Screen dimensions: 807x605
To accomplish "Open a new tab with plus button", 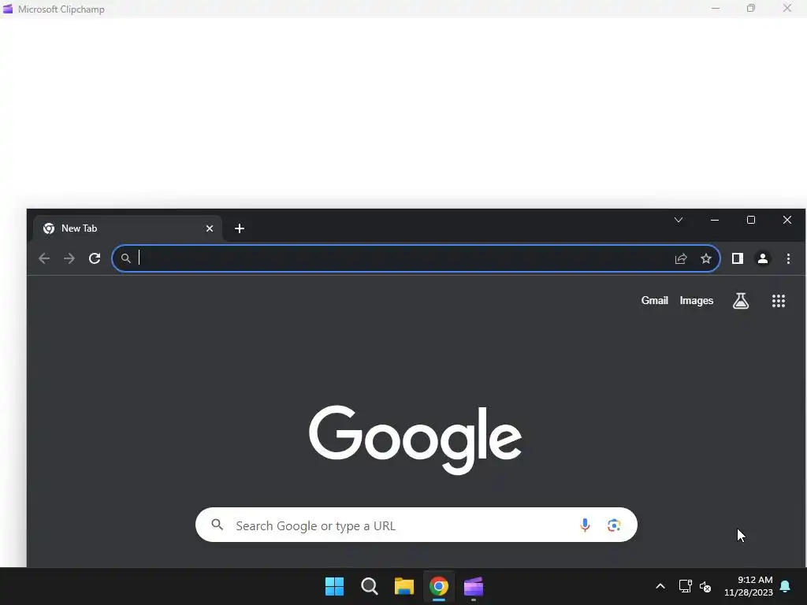I will (x=240, y=228).
